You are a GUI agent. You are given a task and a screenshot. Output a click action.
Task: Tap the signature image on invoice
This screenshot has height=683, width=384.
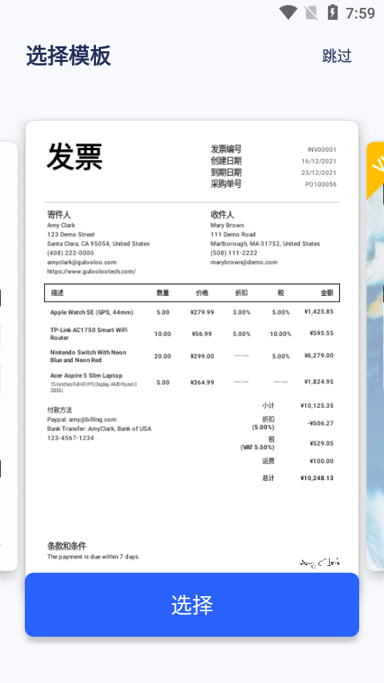pos(319,562)
